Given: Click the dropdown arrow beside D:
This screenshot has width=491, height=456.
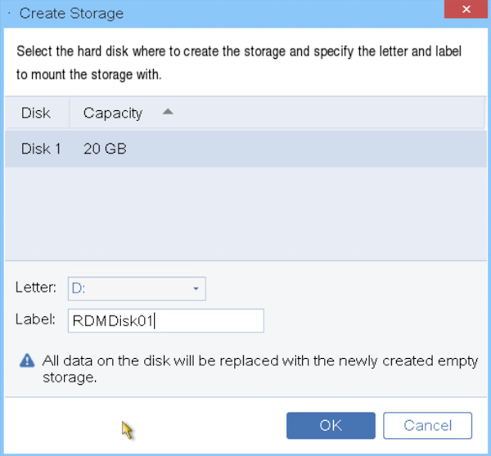Looking at the screenshot, I should [196, 288].
